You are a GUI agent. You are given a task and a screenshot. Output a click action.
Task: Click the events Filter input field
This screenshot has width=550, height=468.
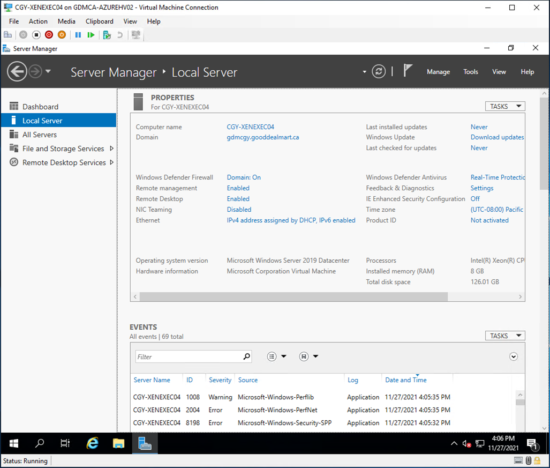coord(189,356)
